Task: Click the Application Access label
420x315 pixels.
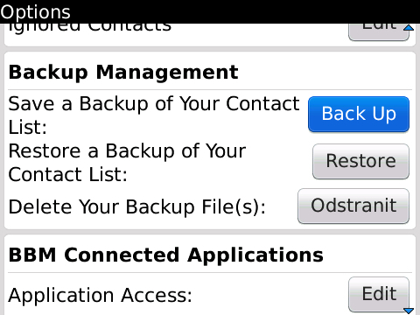Action: pos(100,295)
